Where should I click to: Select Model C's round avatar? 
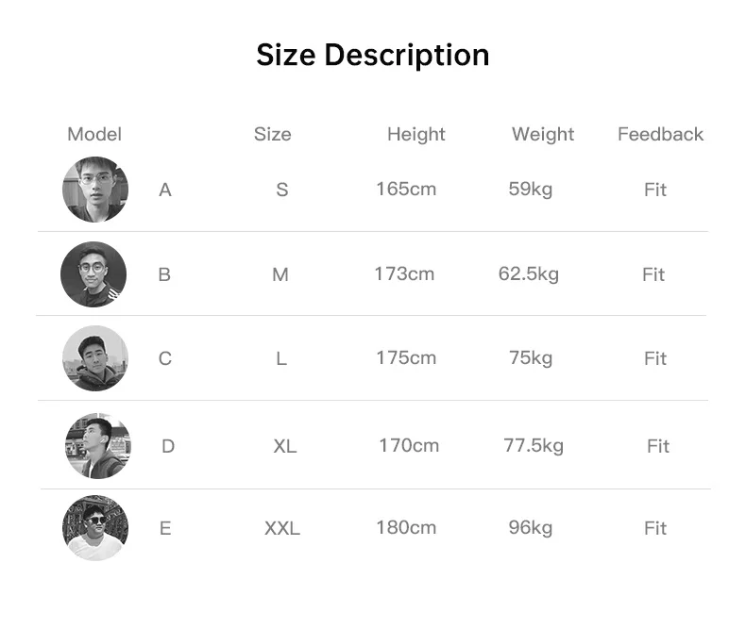[x=95, y=358]
